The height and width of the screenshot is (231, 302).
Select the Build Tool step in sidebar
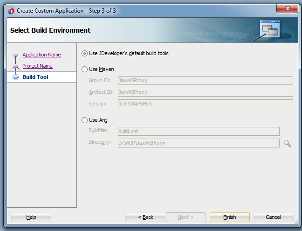point(35,77)
